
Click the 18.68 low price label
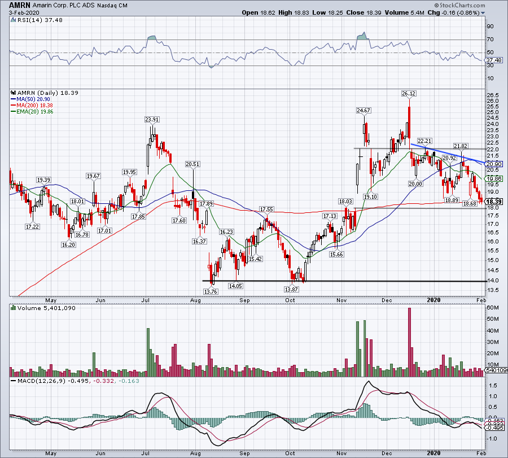[470, 203]
